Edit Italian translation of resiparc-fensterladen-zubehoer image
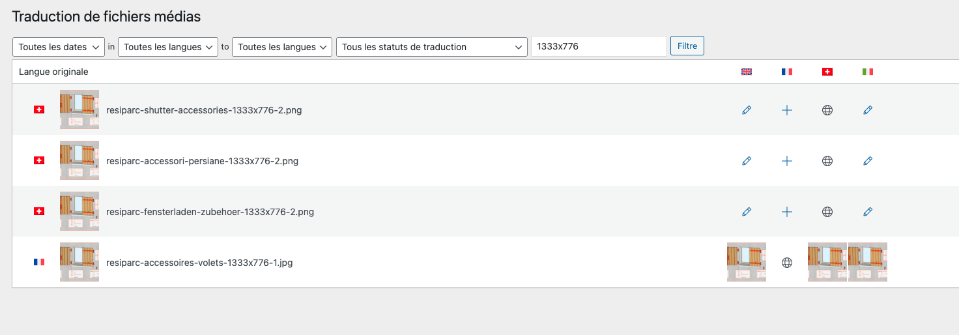 coord(868,212)
